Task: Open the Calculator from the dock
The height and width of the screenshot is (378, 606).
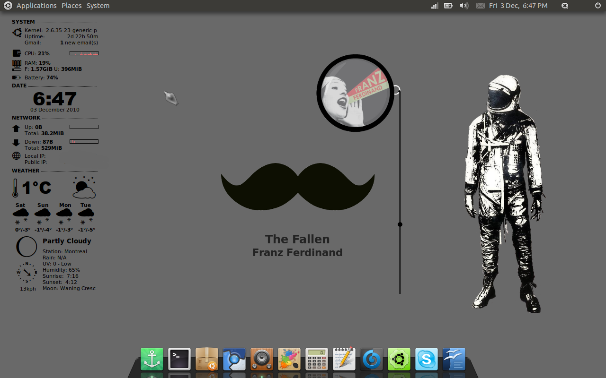Action: click(317, 359)
